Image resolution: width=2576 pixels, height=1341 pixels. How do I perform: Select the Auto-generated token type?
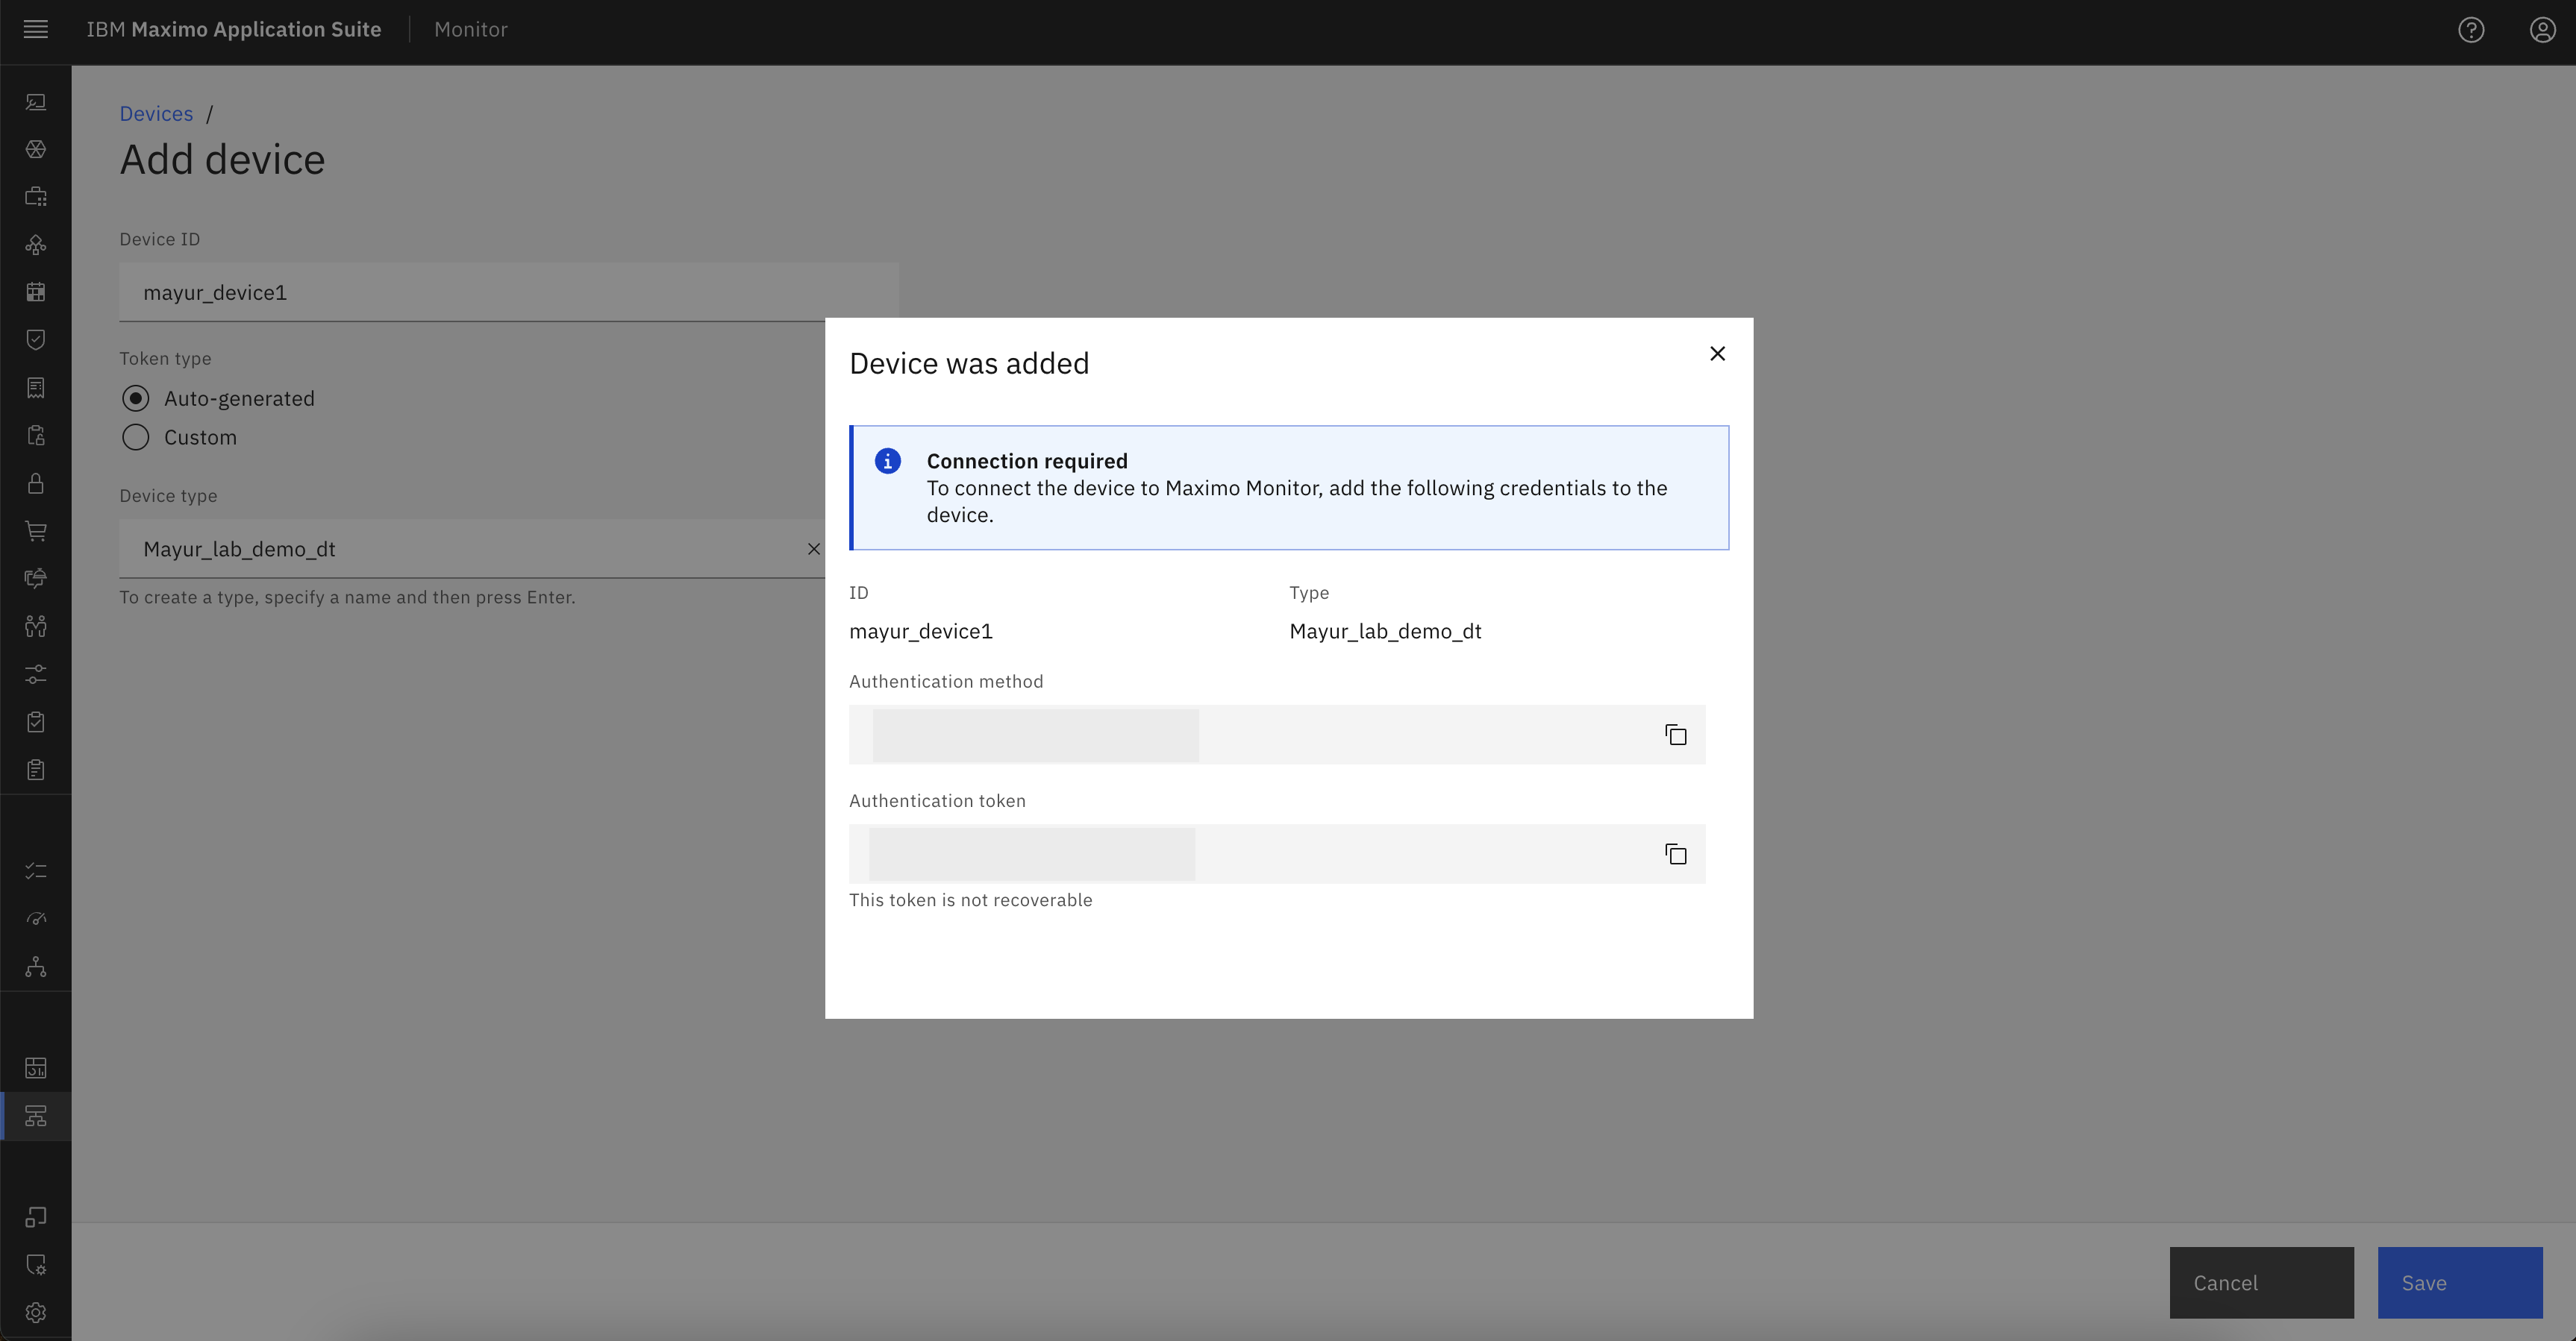click(x=136, y=399)
